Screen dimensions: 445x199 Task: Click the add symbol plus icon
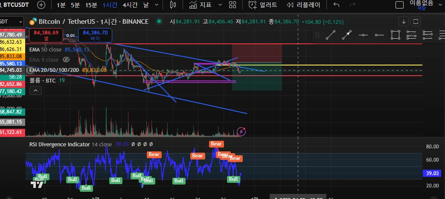(x=41, y=5)
